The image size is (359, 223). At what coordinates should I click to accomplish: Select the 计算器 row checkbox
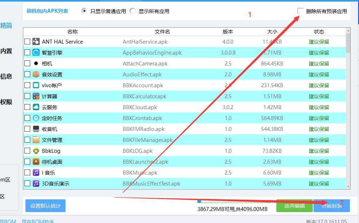(27, 96)
